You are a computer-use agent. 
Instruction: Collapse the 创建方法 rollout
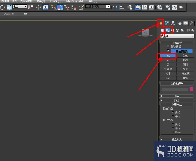coord(177,105)
